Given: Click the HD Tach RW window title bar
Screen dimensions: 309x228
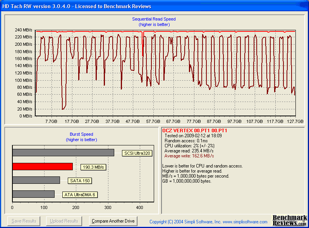Looking at the screenshot, I should [x=154, y=6].
